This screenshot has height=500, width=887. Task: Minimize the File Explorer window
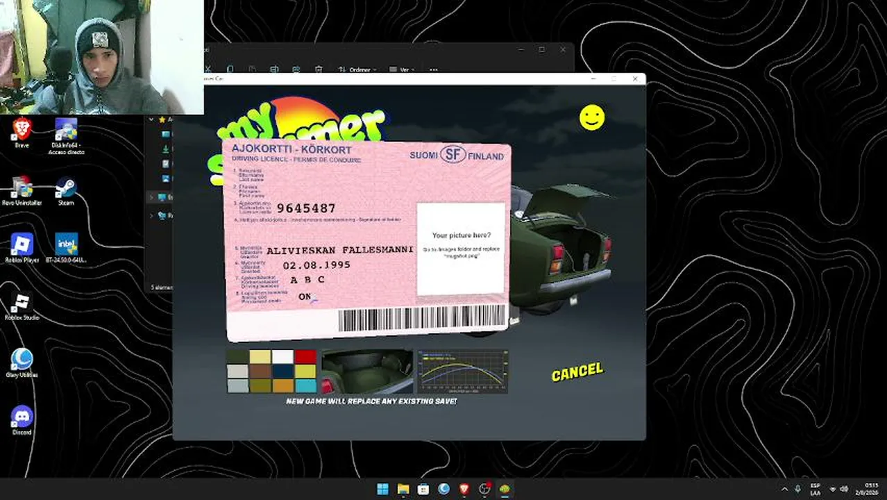coord(521,49)
